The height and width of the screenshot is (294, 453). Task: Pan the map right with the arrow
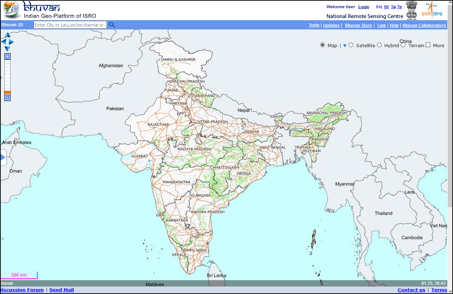(x=11, y=42)
